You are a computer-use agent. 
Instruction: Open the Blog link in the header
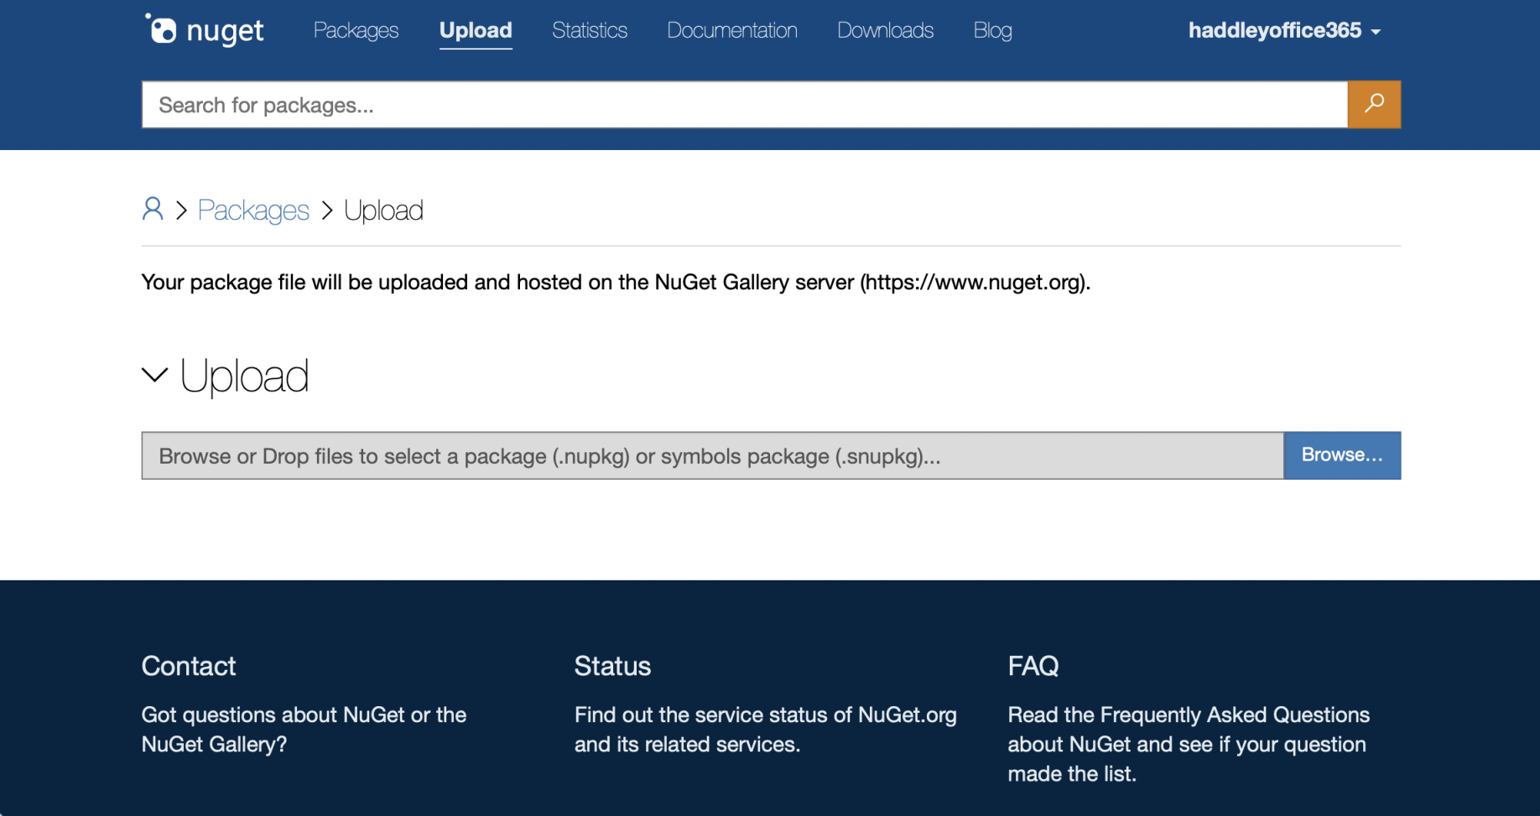pos(992,30)
